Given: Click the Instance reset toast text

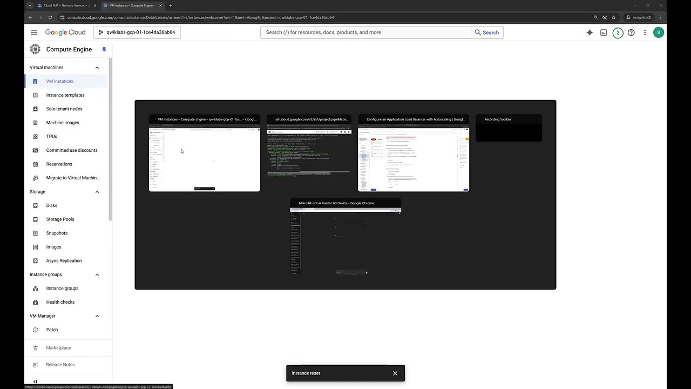Looking at the screenshot, I should pos(306,373).
